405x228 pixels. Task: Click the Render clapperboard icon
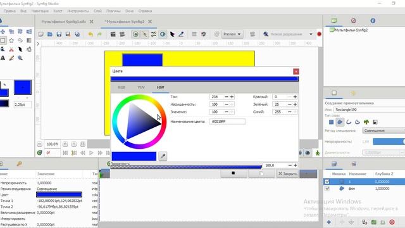click(113, 34)
